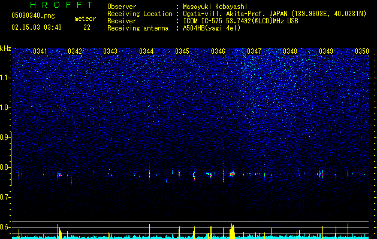The image size is (377, 239).
Task: Select the file name 05030340.png
Action: pyautogui.click(x=33, y=16)
